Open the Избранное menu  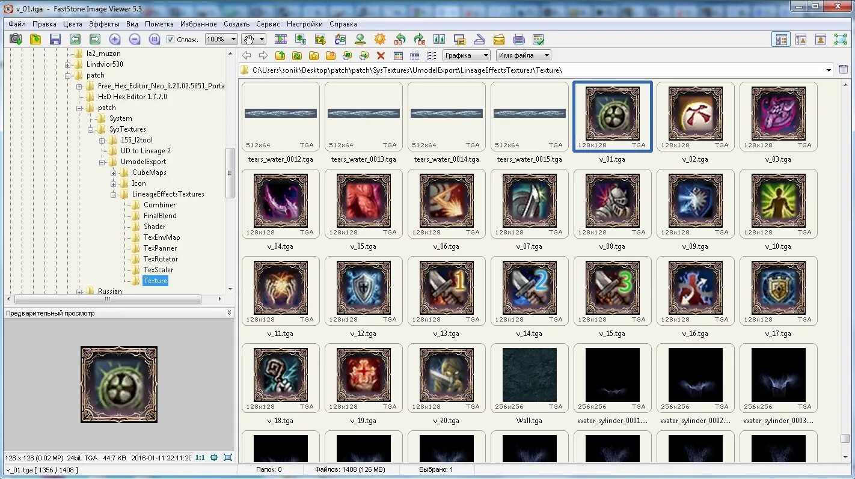coord(198,24)
